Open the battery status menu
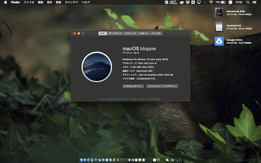This screenshot has height=163, width=261. click(221, 2)
